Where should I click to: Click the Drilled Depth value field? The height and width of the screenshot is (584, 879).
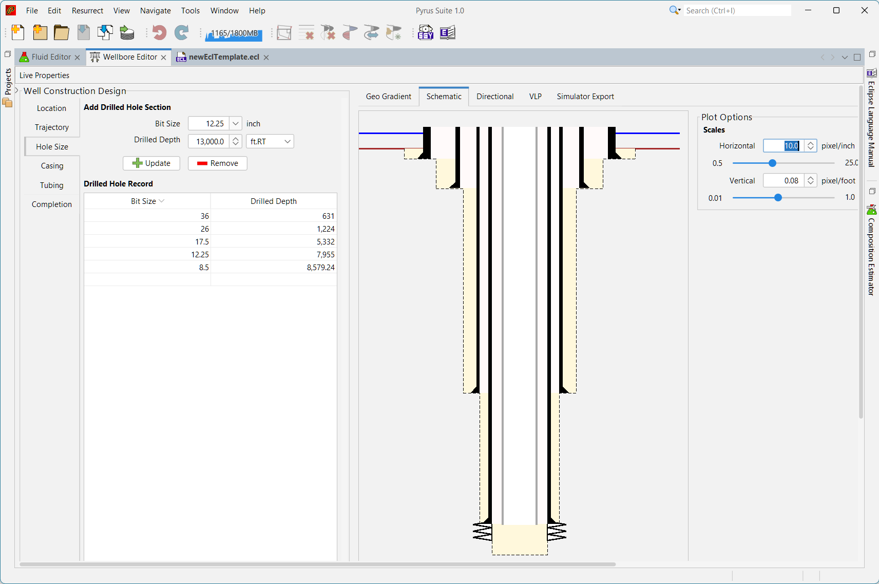pos(209,141)
